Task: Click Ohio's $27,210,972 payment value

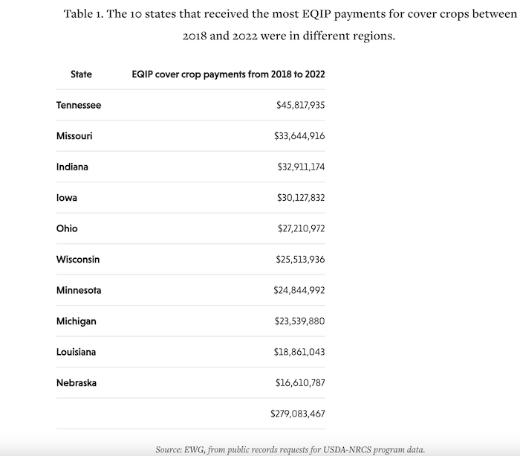Action: (x=300, y=229)
